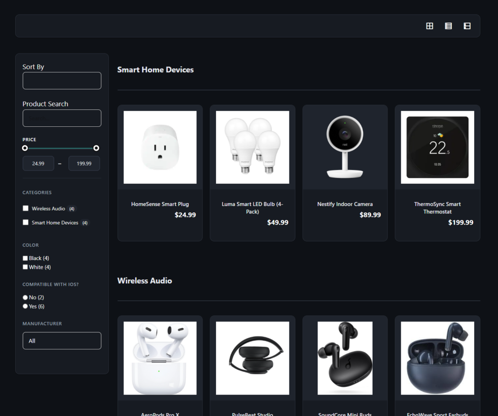Click the Smart Home Devices section heading

click(155, 70)
